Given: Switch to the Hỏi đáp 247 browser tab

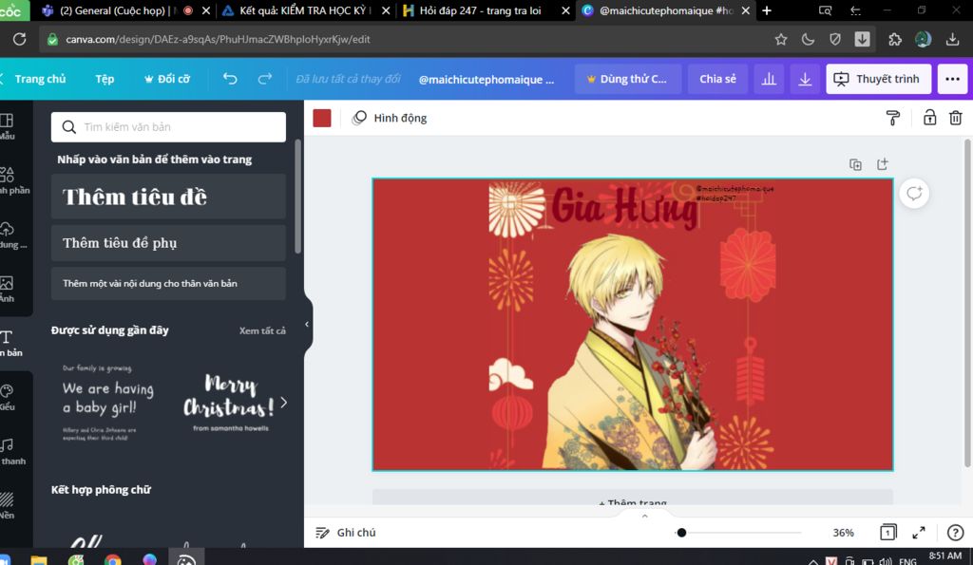Looking at the screenshot, I should (486, 10).
